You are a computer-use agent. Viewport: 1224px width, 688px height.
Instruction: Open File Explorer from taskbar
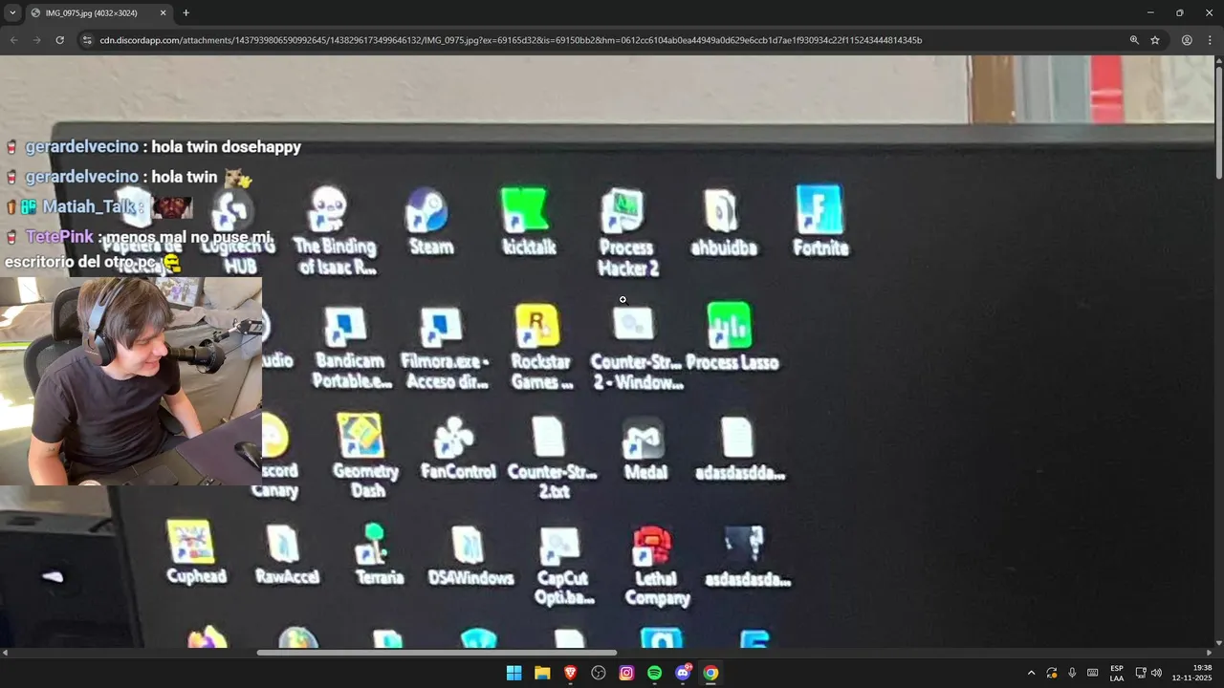[x=542, y=673]
